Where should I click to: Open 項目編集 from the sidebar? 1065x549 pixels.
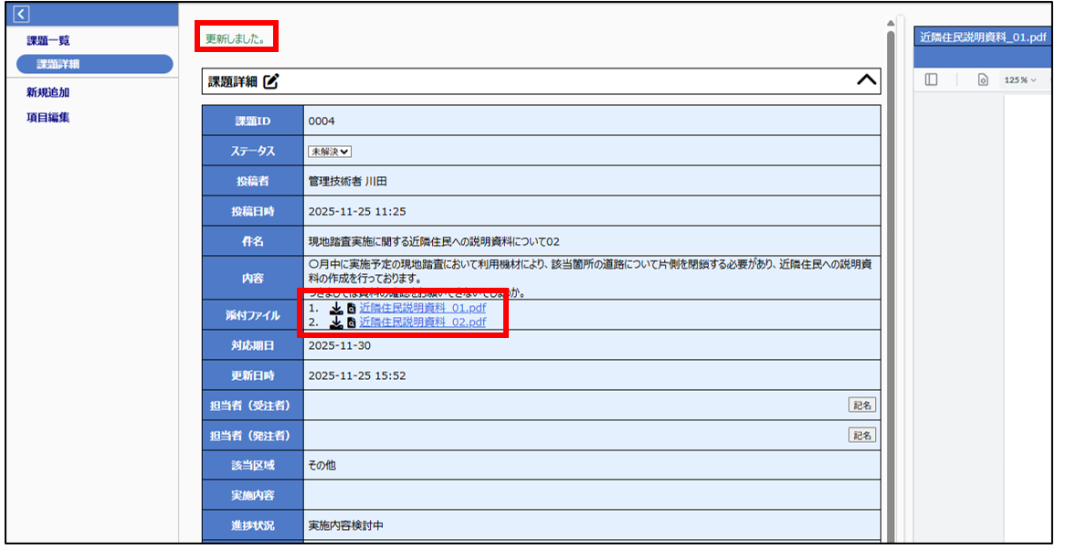pos(48,117)
